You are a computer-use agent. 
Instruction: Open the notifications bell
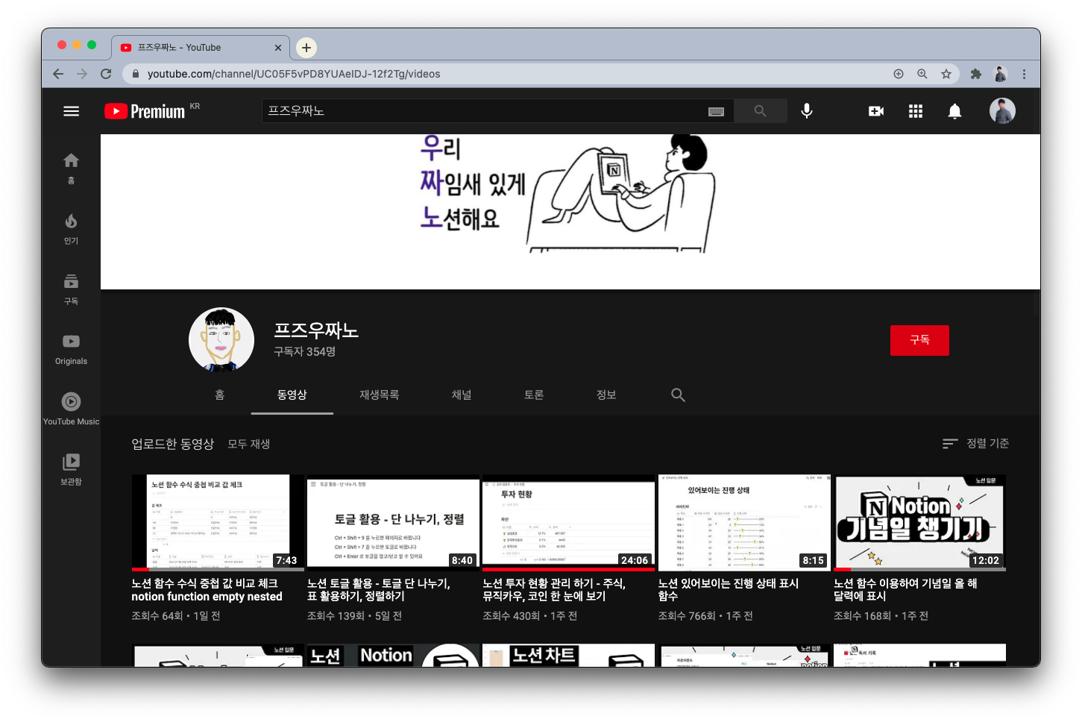[954, 111]
